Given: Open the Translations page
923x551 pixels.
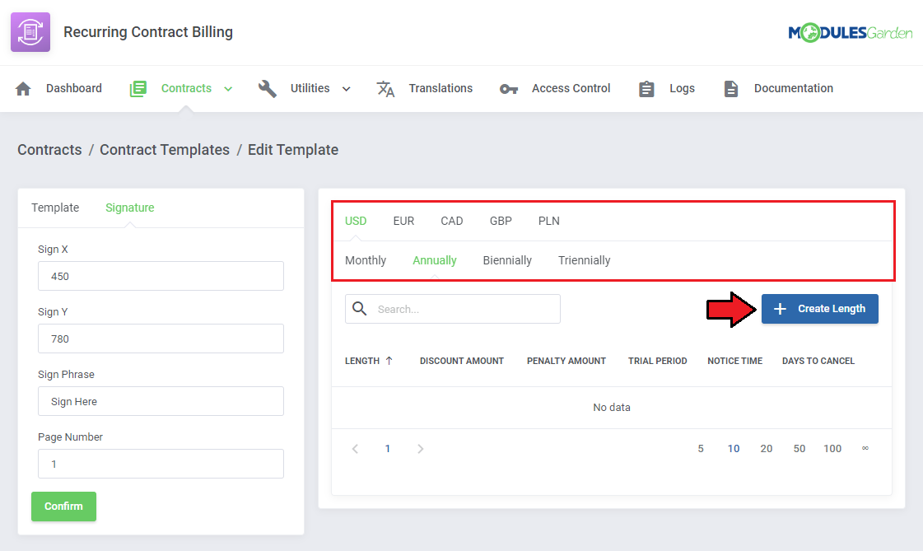Looking at the screenshot, I should 441,88.
